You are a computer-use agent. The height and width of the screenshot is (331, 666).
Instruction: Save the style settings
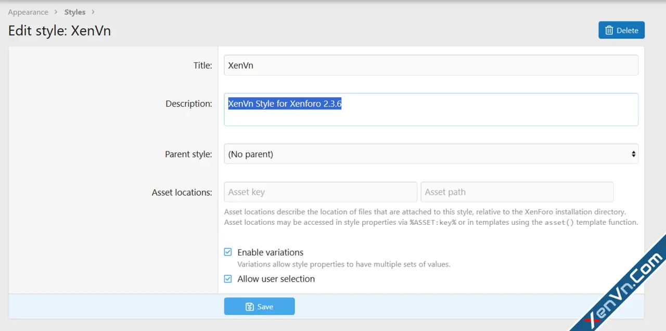point(259,307)
